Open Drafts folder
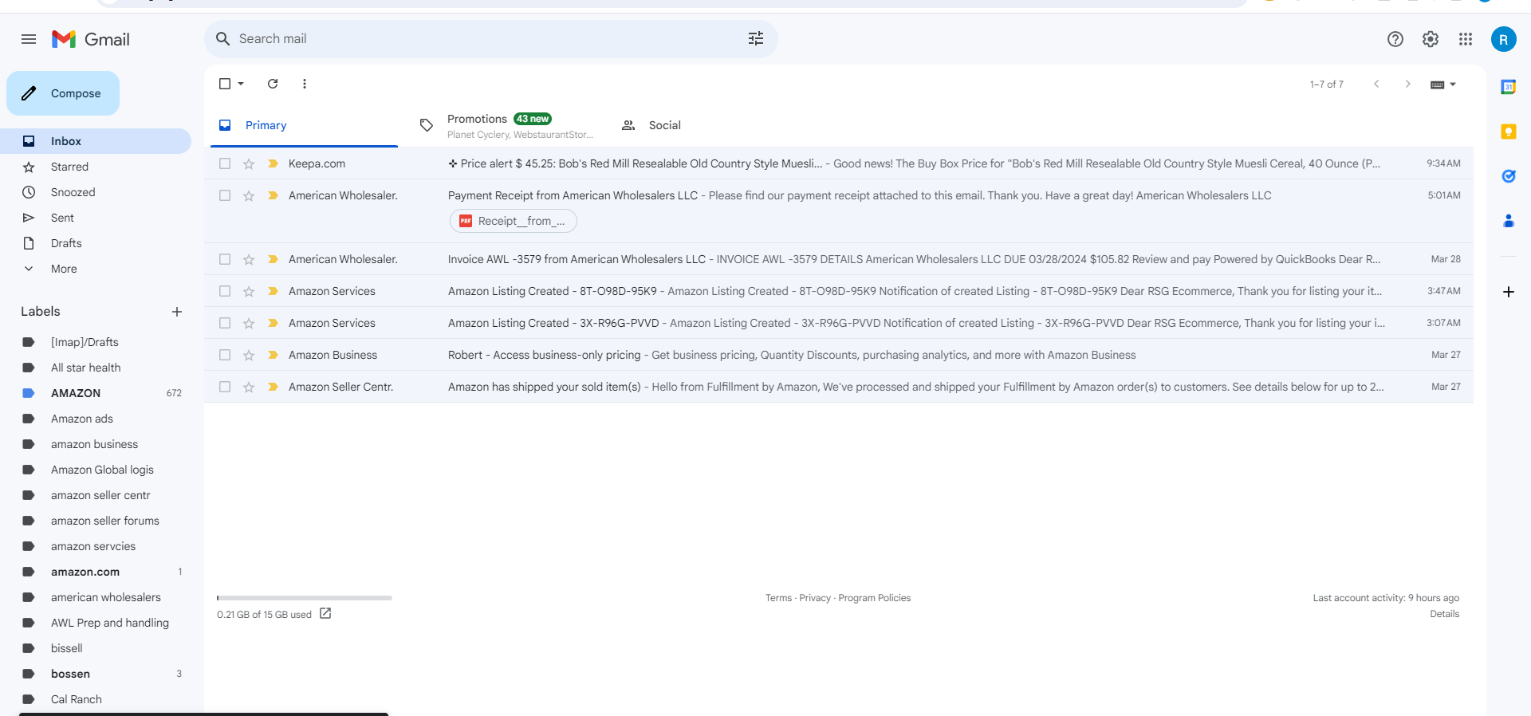1531x716 pixels. coord(96,243)
